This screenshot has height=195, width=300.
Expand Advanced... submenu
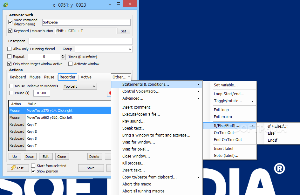pos(157,98)
